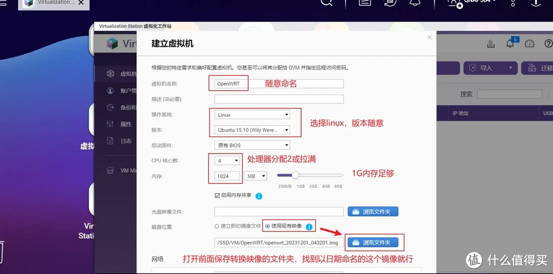Click the 导入 button

[490, 68]
